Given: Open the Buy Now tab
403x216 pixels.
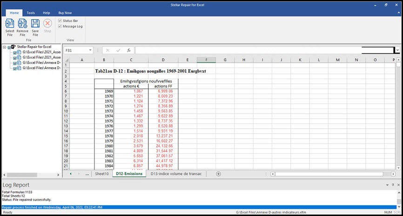Looking at the screenshot, I should point(65,13).
